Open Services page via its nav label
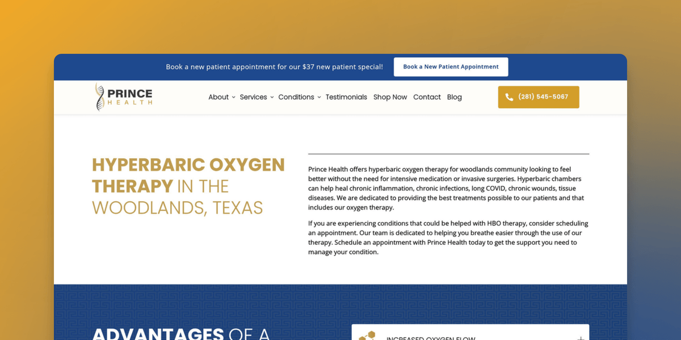 pos(253,97)
